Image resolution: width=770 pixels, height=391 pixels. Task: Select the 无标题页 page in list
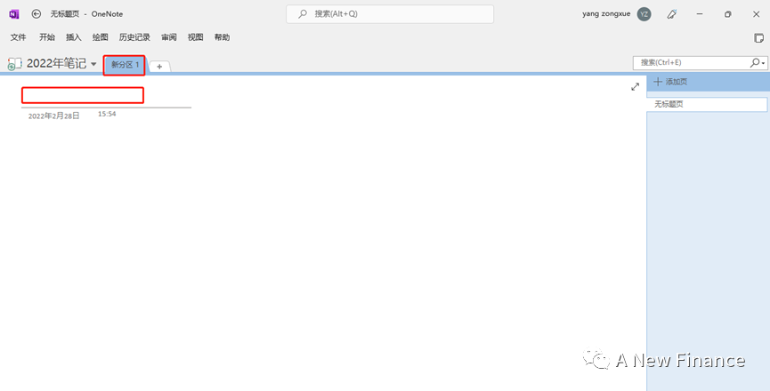tap(707, 104)
